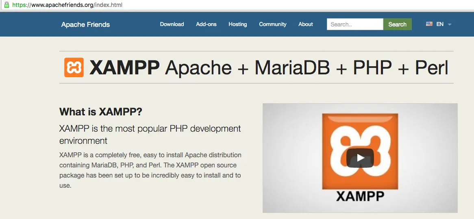Open the Download menu
Image resolution: width=474 pixels, height=219 pixels.
(172, 24)
